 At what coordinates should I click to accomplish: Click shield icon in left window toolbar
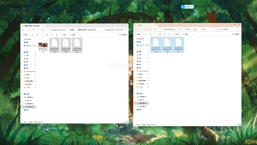[x=57, y=35]
